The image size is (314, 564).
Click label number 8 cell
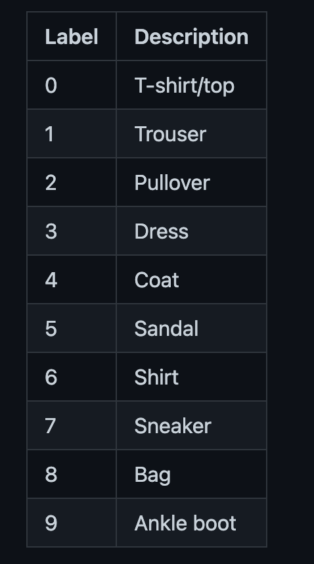coord(72,474)
